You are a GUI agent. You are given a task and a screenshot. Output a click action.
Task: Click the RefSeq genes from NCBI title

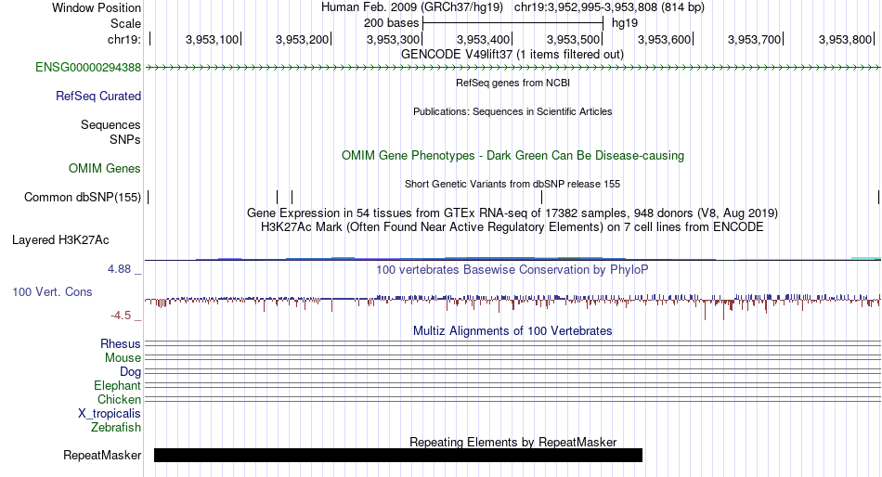[512, 83]
